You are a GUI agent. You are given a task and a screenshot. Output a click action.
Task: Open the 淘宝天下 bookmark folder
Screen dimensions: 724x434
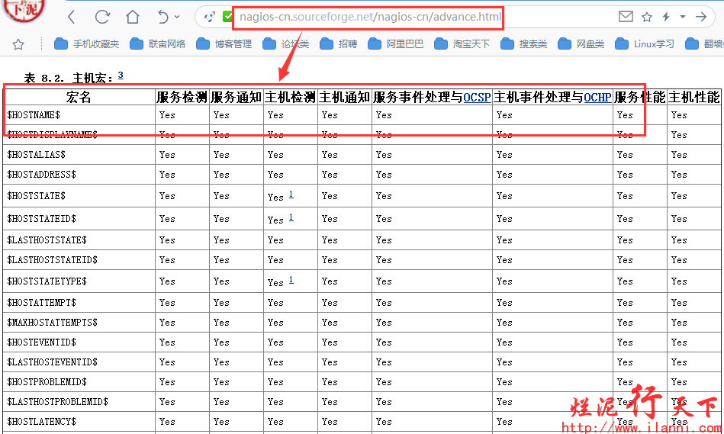[462, 44]
